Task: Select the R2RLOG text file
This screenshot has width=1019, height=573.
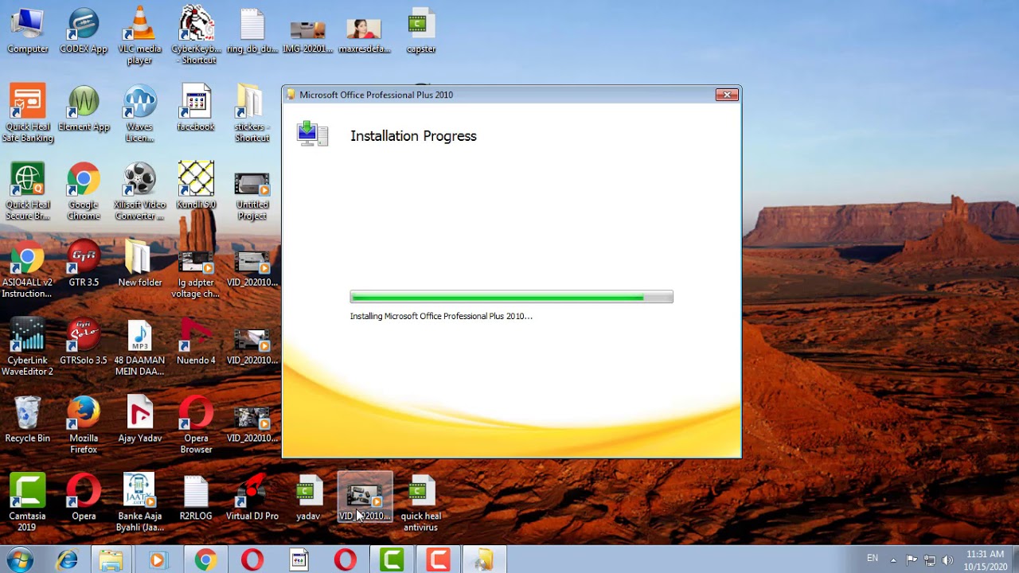Action: [x=196, y=498]
